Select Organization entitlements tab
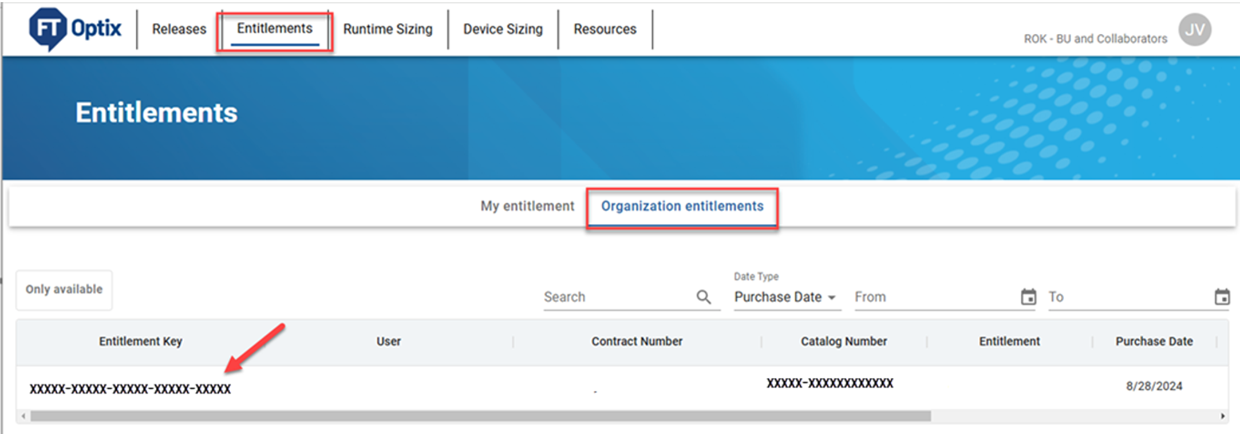This screenshot has width=1240, height=435. point(682,206)
